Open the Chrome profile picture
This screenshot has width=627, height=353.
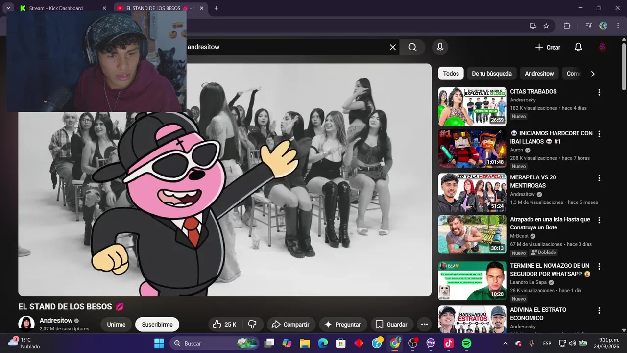point(603,26)
